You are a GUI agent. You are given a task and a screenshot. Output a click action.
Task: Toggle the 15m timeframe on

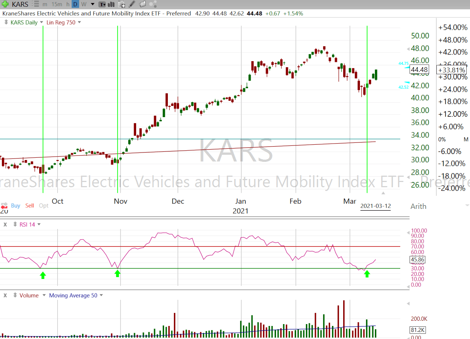(57, 4)
